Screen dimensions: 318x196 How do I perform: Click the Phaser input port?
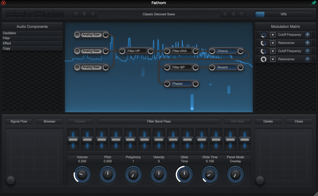167,84
